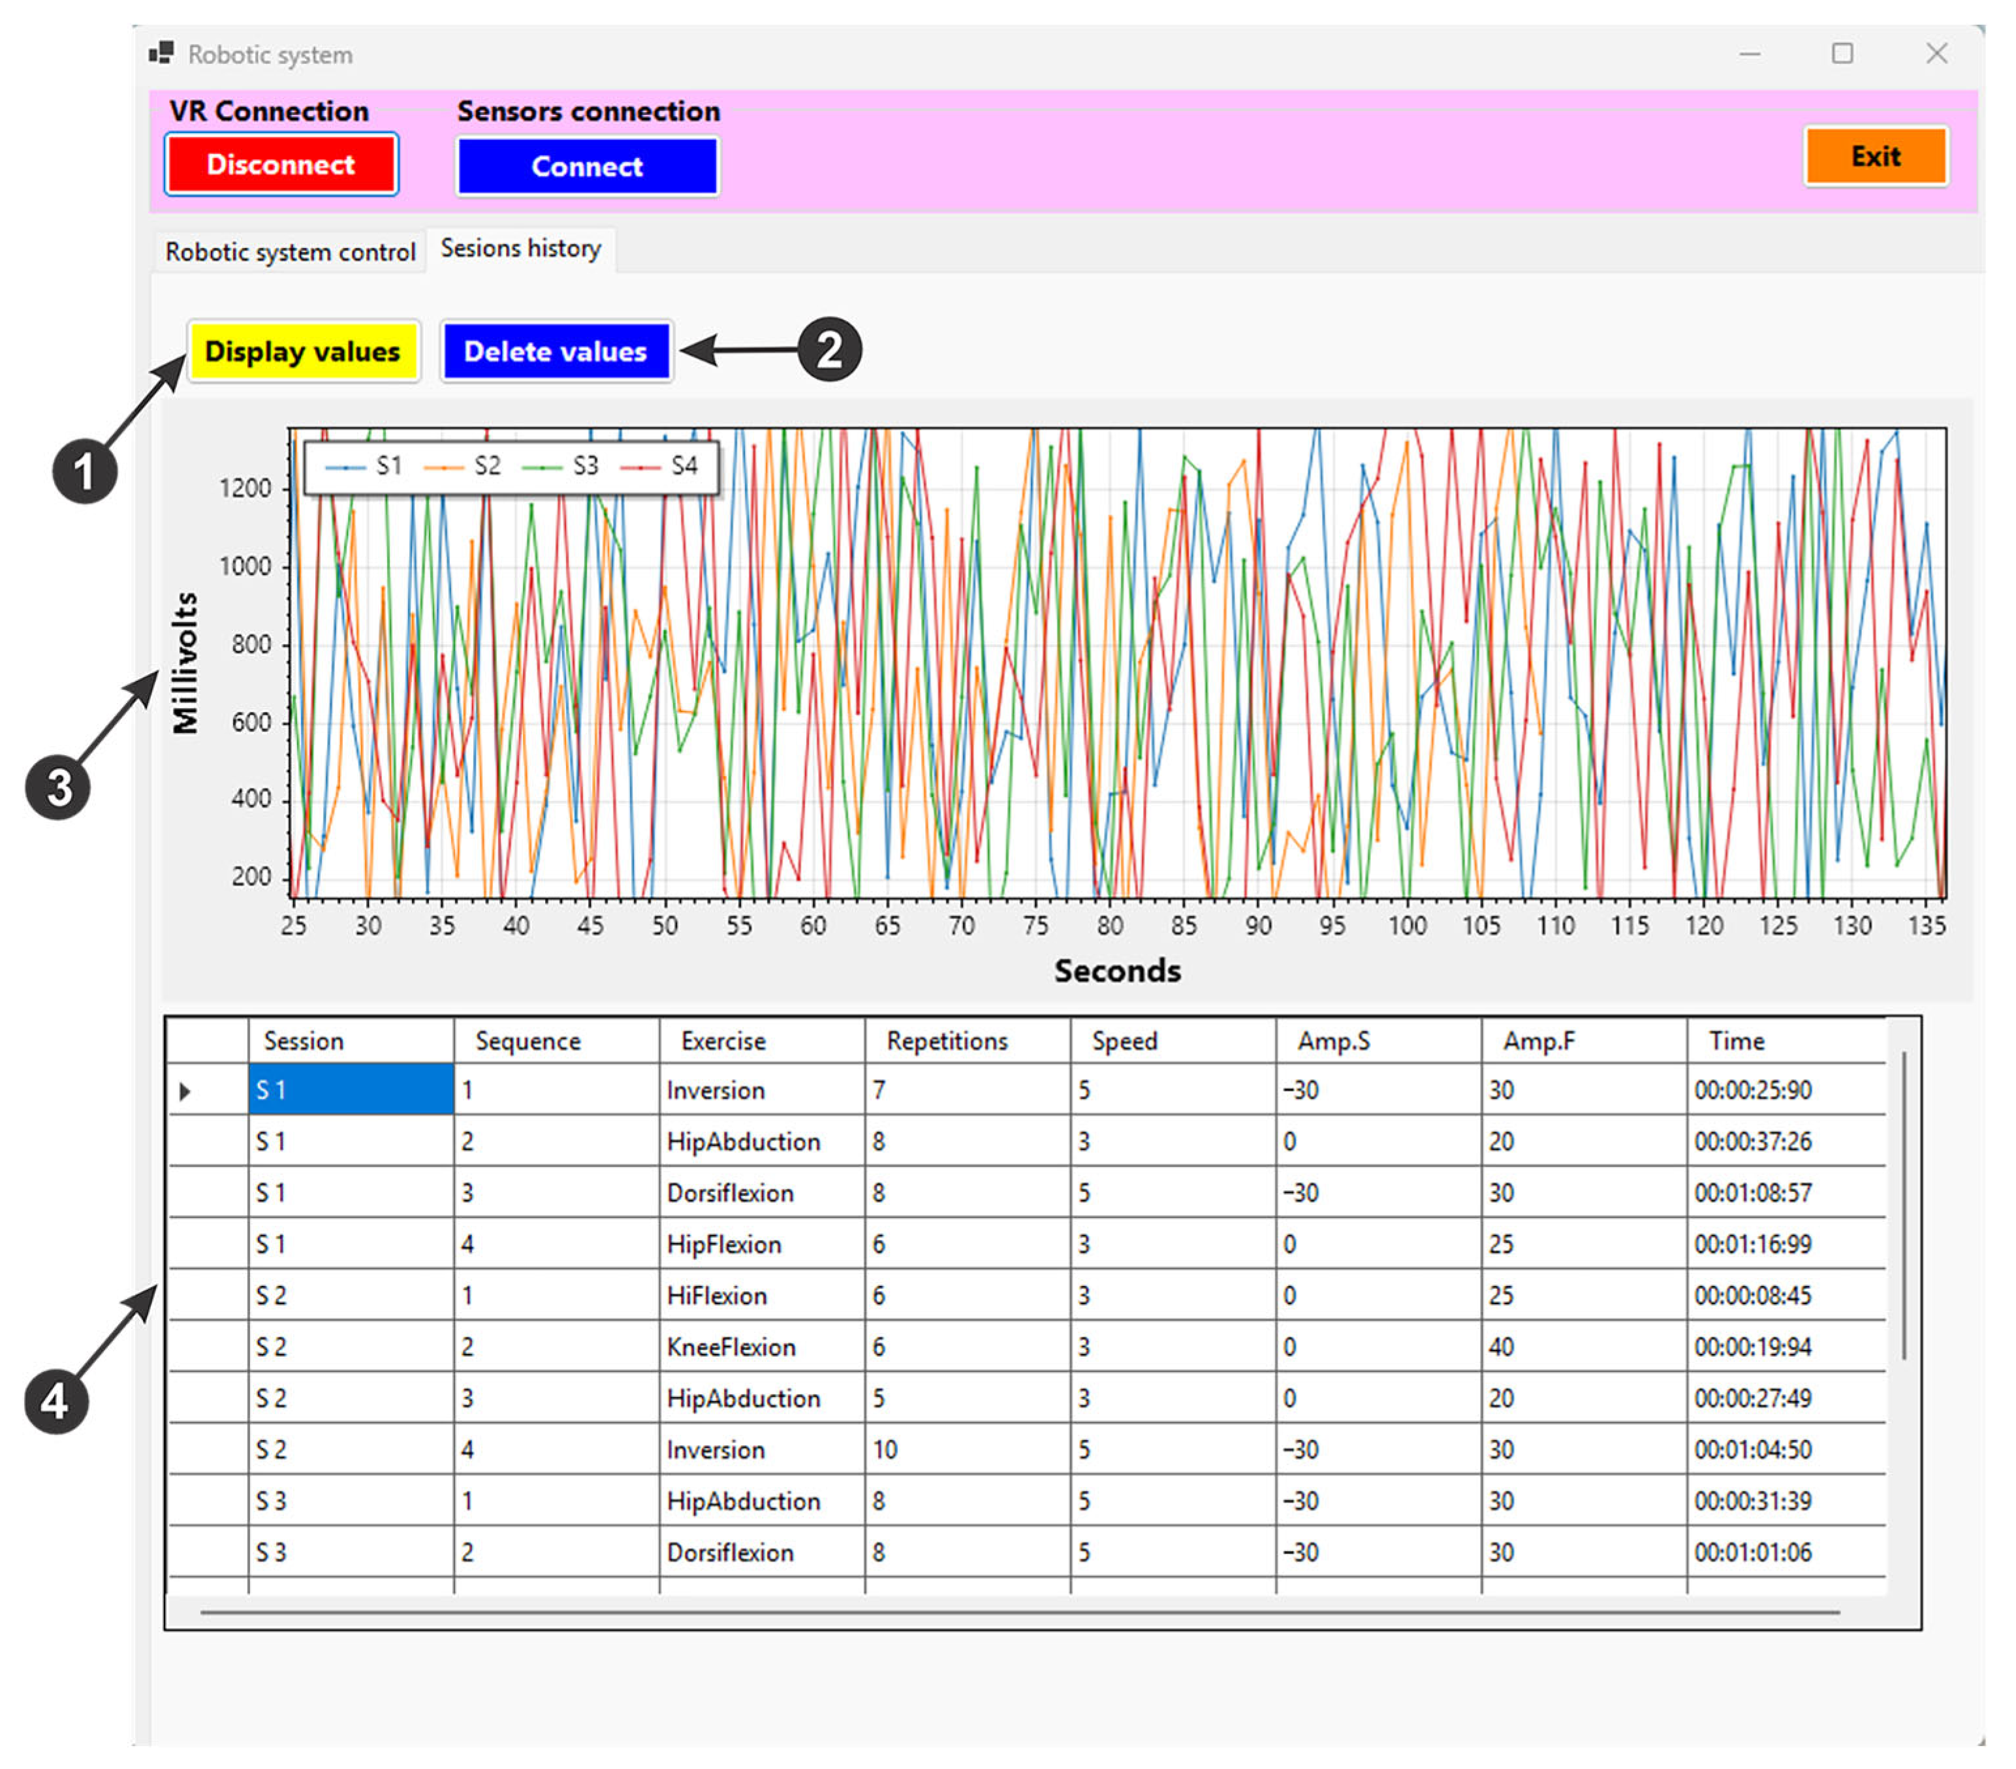
Task: Click the row selector arrow beside S 1
Action: tap(185, 1091)
